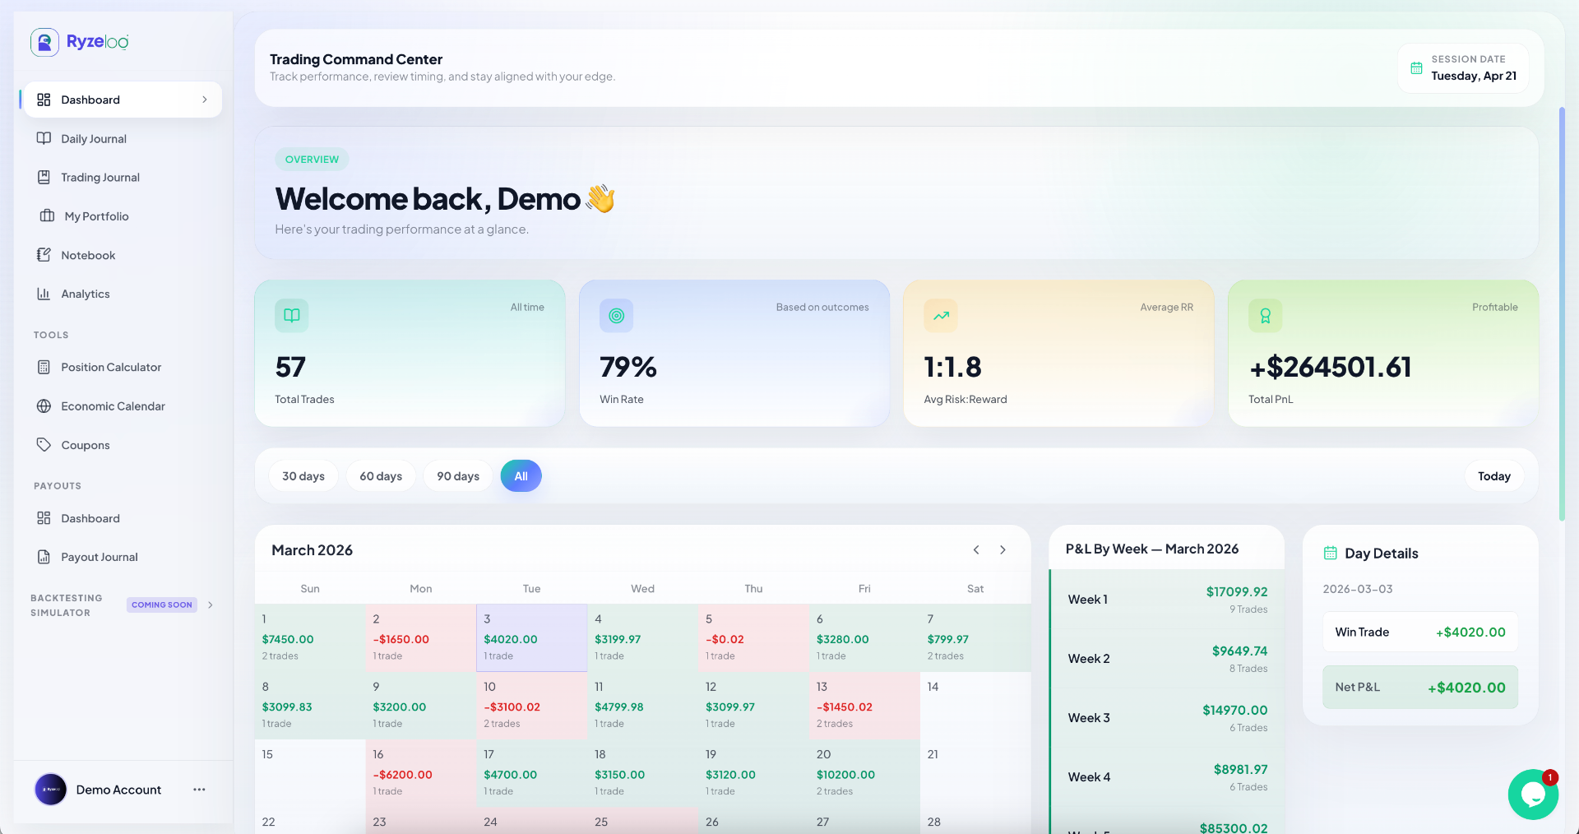Image resolution: width=1579 pixels, height=834 pixels.
Task: Open Notebook page
Action: 123,255
